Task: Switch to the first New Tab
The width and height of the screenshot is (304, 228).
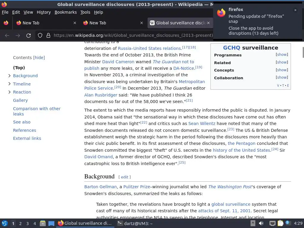Action: point(46,23)
